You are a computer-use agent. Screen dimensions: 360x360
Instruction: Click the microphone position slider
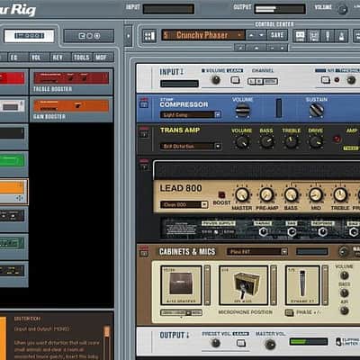click(274, 285)
